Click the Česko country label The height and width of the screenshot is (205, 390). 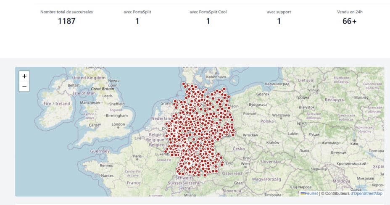click(239, 149)
